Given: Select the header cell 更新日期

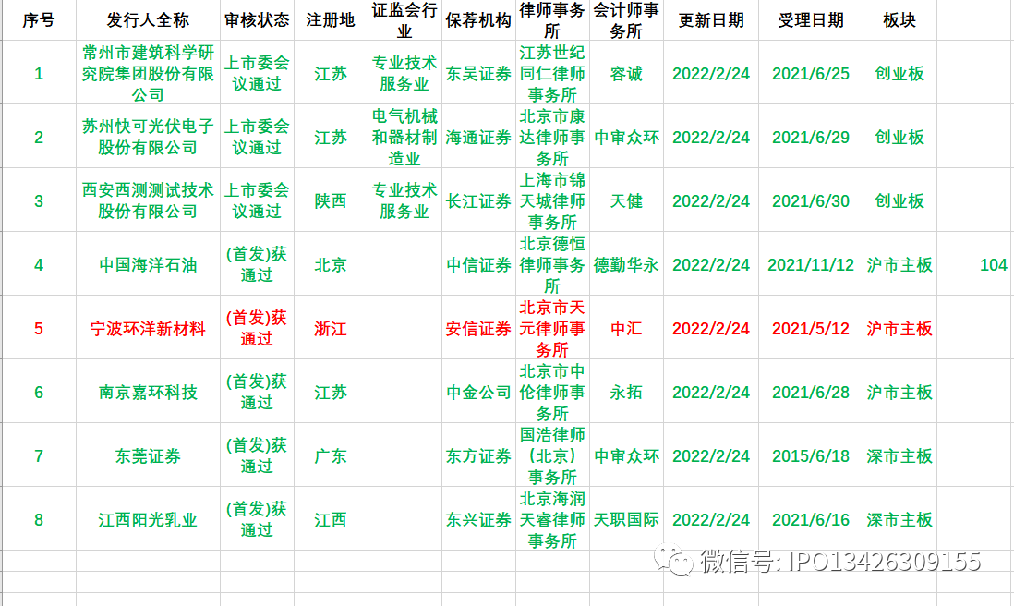Looking at the screenshot, I should point(711,20).
